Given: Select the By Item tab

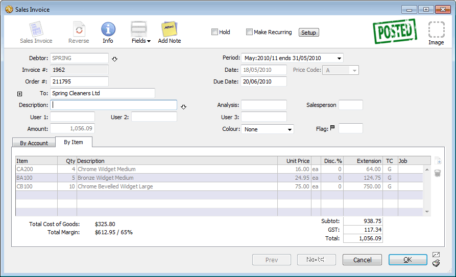Looking at the screenshot, I should [74, 142].
